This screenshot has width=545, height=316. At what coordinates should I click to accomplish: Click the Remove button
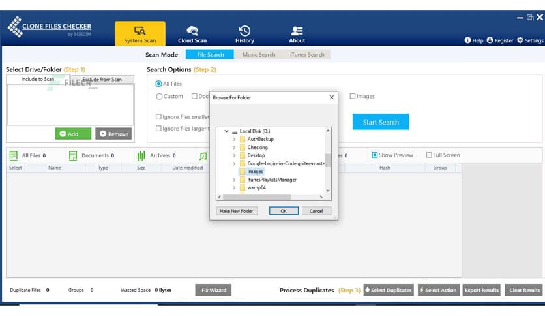click(x=113, y=134)
